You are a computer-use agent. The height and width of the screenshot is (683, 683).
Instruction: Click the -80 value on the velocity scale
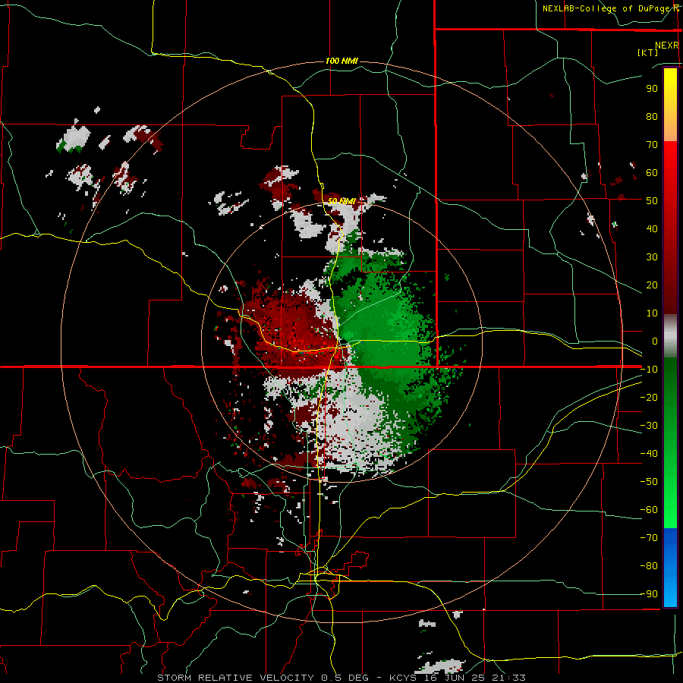click(649, 566)
